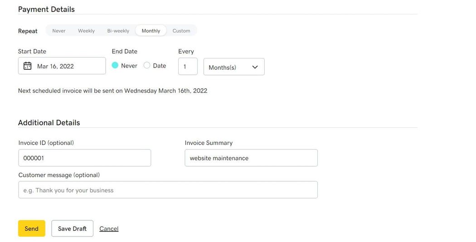Select the Date end date radio button
Image resolution: width=476 pixels, height=242 pixels.
(147, 65)
